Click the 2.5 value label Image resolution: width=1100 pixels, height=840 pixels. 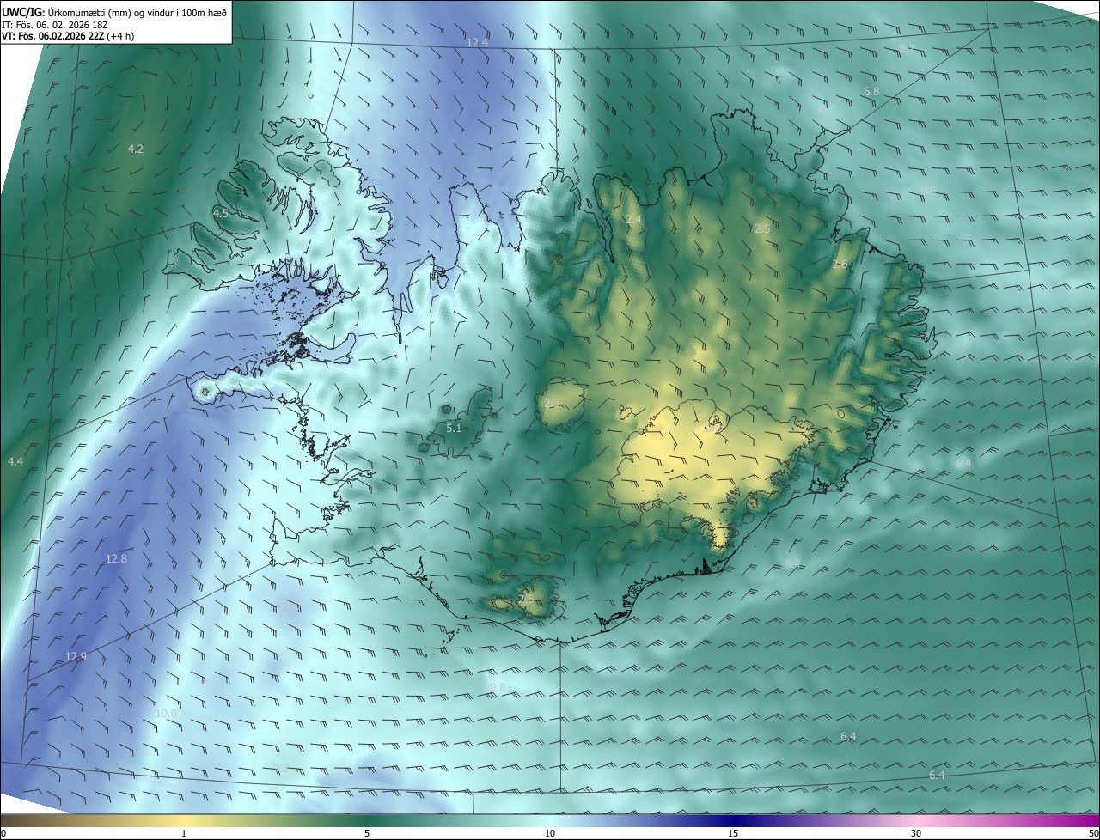pyautogui.click(x=762, y=228)
